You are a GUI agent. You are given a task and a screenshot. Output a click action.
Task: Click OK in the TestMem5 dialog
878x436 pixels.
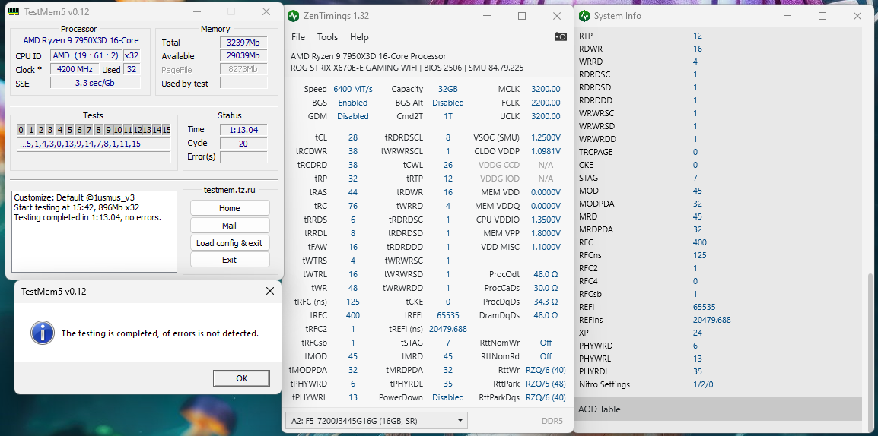(x=241, y=378)
